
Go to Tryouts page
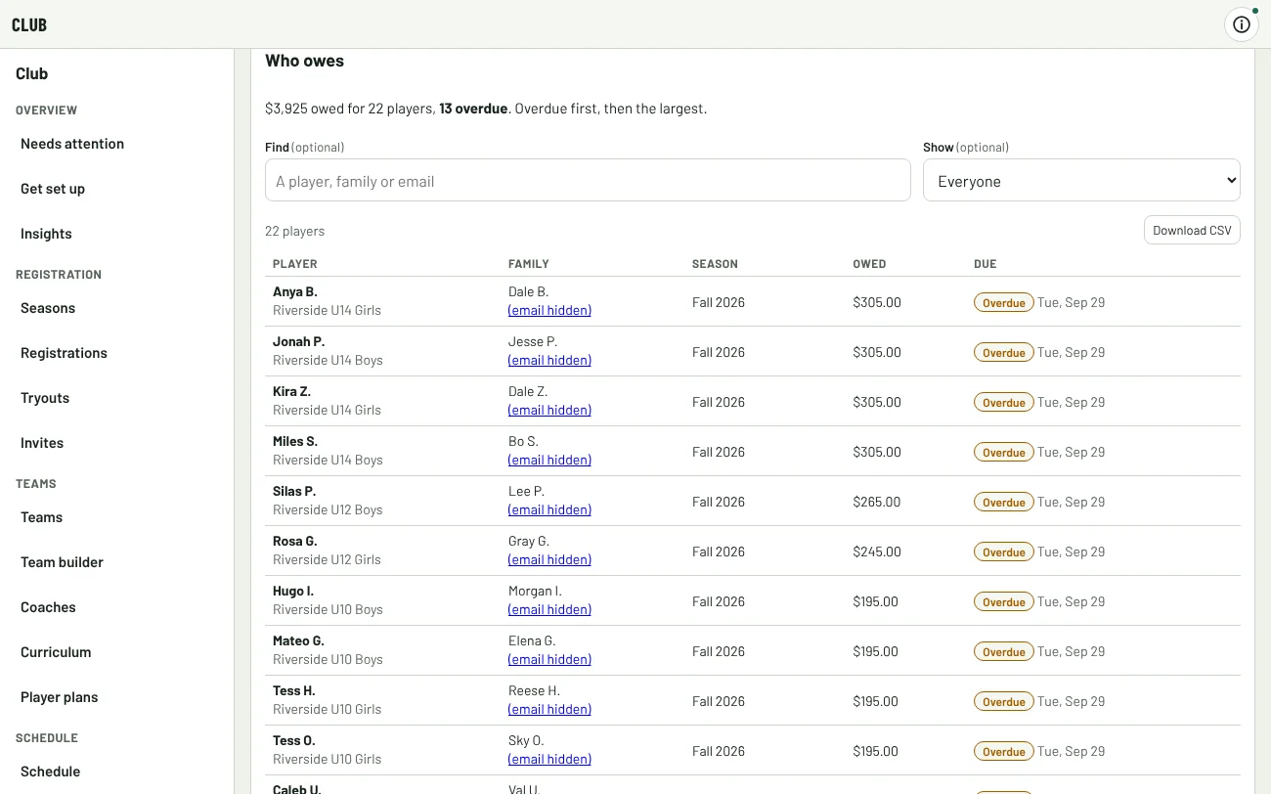[45, 398]
